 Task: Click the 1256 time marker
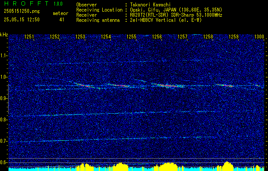157,36
